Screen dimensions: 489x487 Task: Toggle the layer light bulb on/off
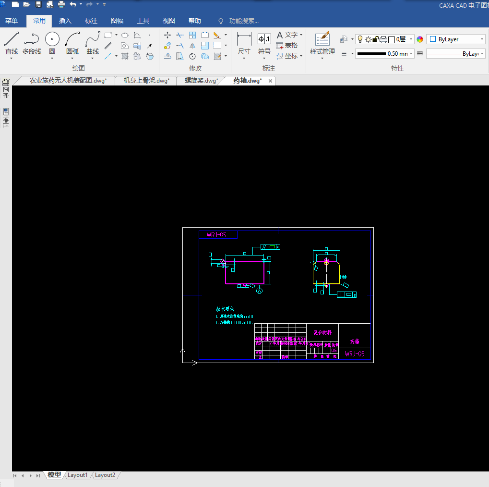360,39
